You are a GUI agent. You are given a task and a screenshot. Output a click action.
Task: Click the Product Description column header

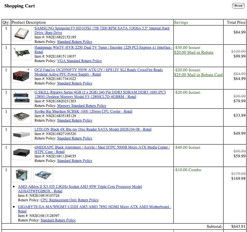[x=29, y=22]
